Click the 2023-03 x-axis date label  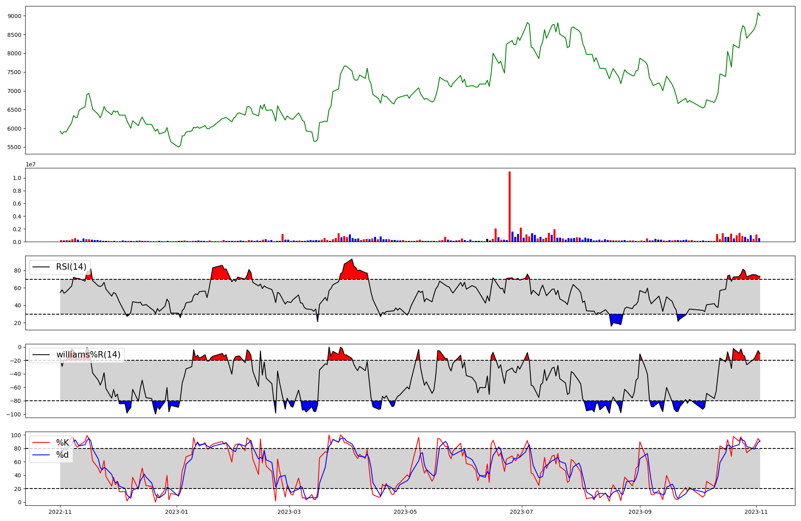point(289,512)
